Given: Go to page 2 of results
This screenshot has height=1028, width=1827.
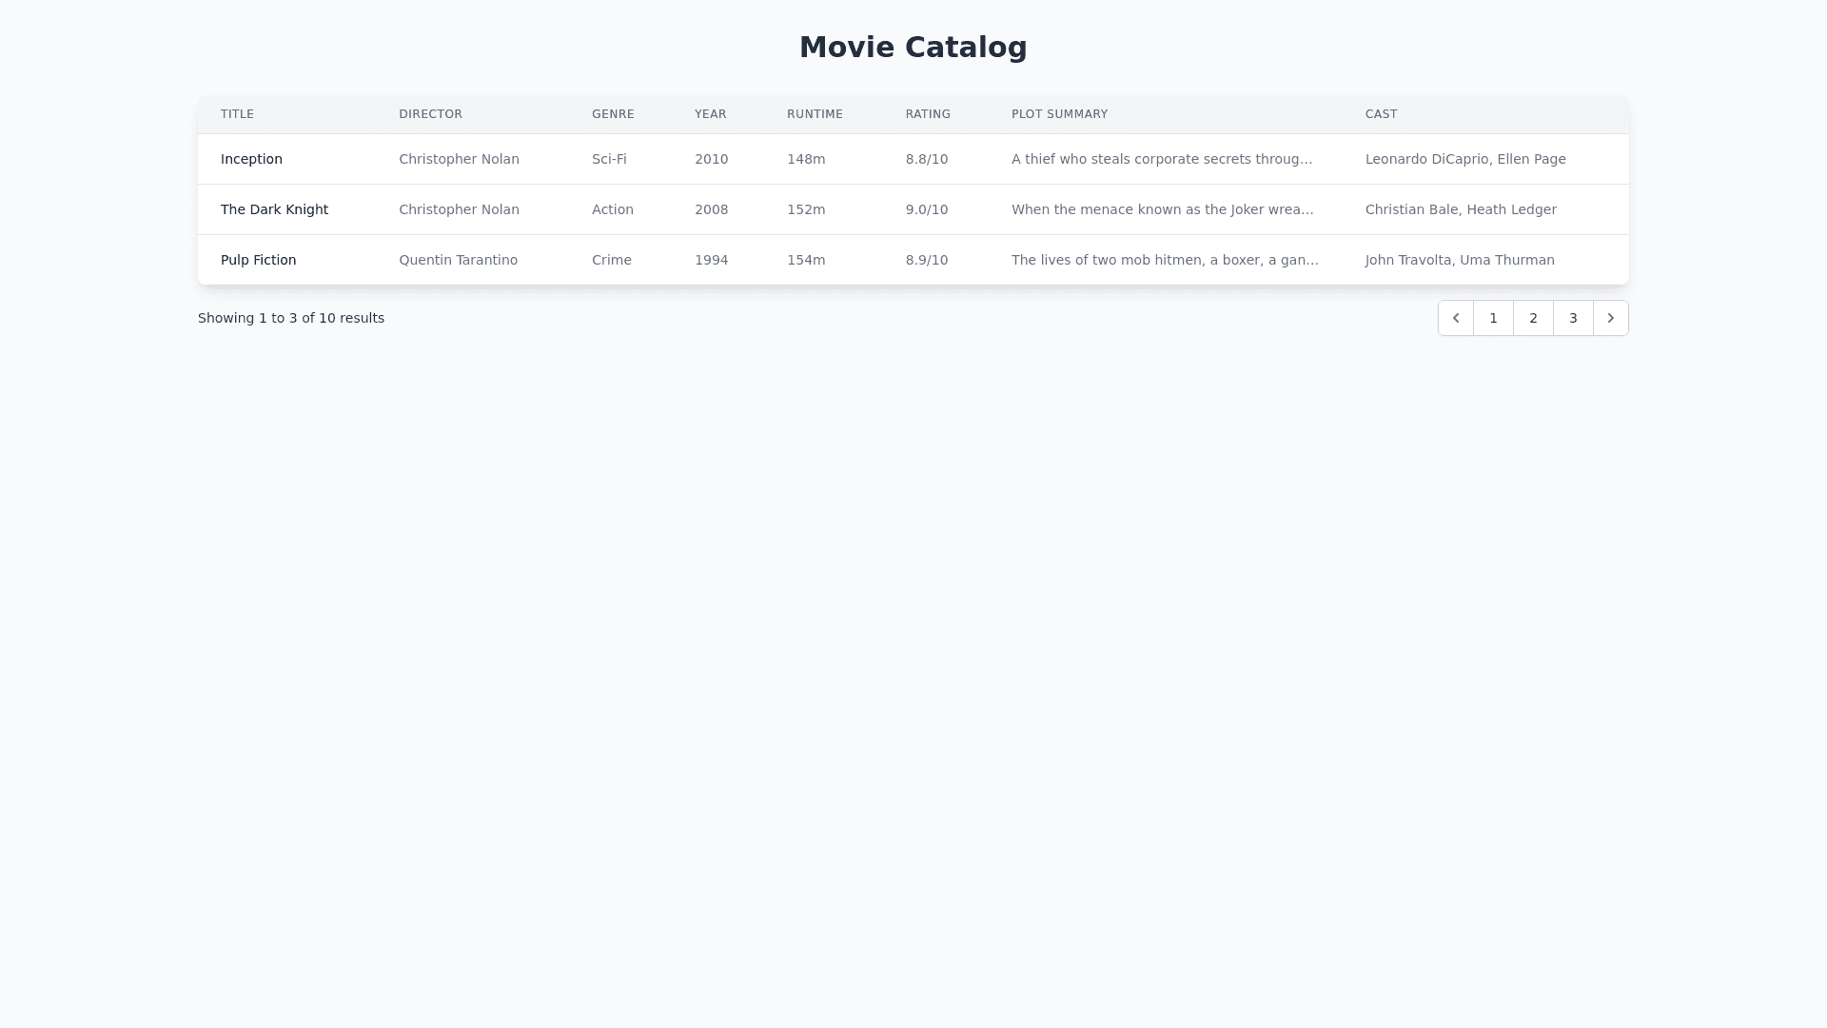Looking at the screenshot, I should 1533,318.
